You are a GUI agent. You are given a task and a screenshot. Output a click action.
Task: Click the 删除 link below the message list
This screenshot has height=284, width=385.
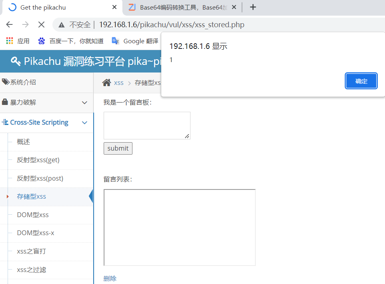click(110, 278)
